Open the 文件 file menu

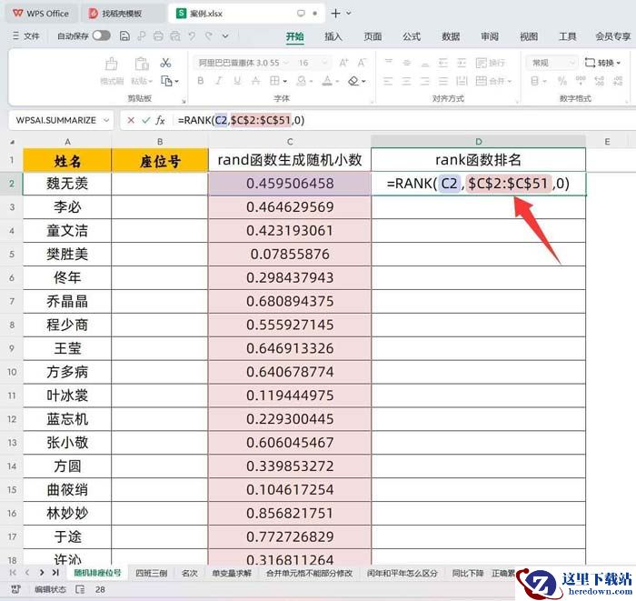click(26, 36)
